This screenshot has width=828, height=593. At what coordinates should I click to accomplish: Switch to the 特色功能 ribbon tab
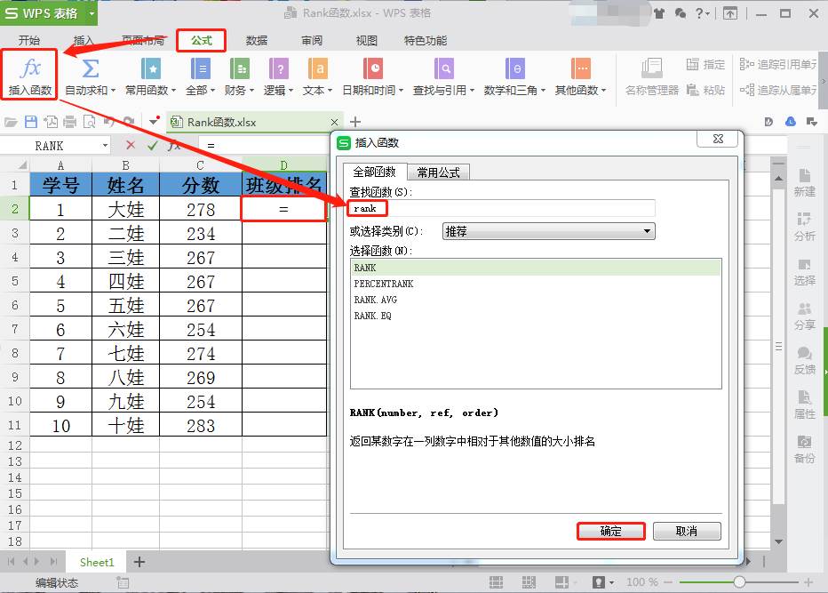[426, 40]
